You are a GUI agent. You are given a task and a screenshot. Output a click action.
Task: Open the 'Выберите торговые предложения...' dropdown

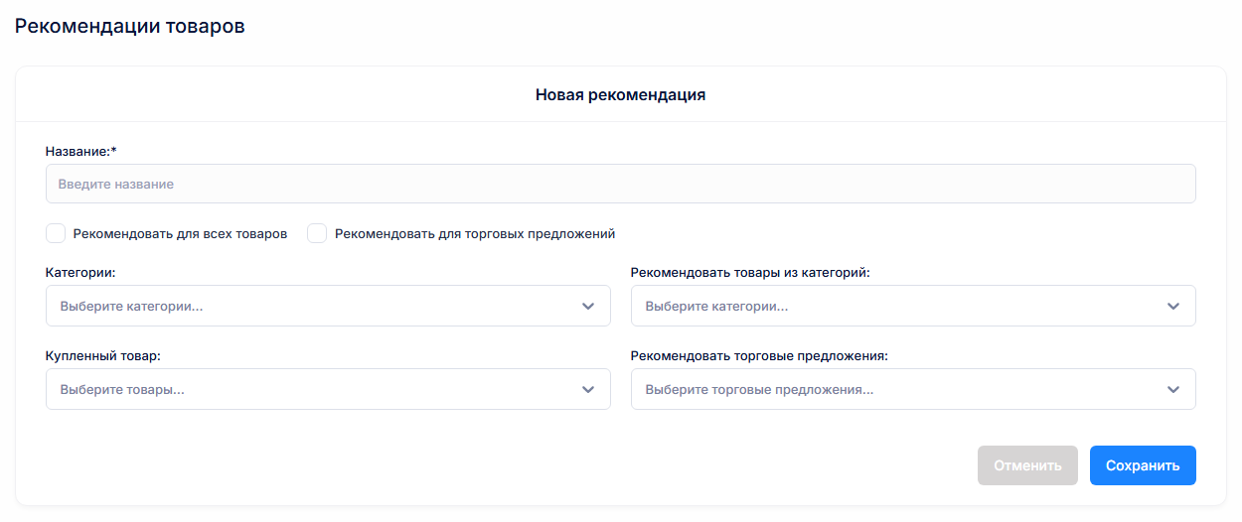[894, 390]
